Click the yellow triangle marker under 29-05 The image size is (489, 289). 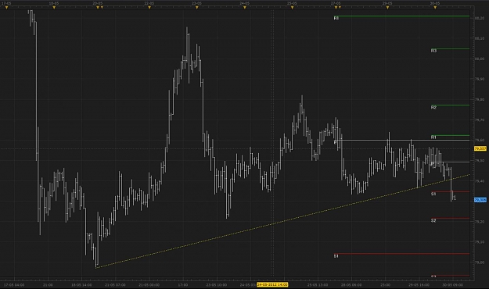pos(387,8)
